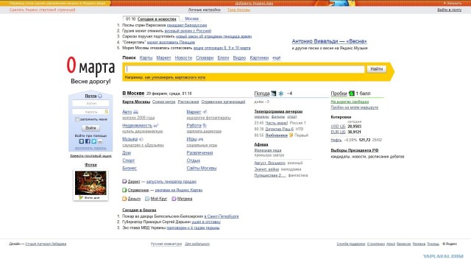This screenshot has height=265, width=471.
Task: Sign in with the Twitter icon
Action: [94, 141]
